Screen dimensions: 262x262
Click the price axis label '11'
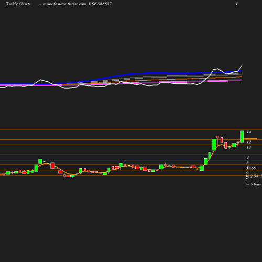tap(249, 147)
